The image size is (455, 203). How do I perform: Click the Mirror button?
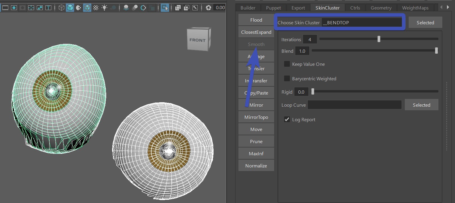pos(256,105)
